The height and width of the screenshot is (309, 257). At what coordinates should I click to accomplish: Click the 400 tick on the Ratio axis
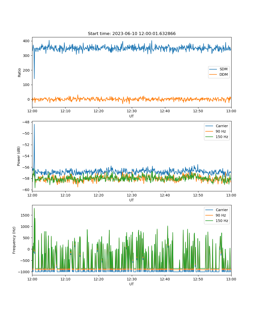[26, 41]
